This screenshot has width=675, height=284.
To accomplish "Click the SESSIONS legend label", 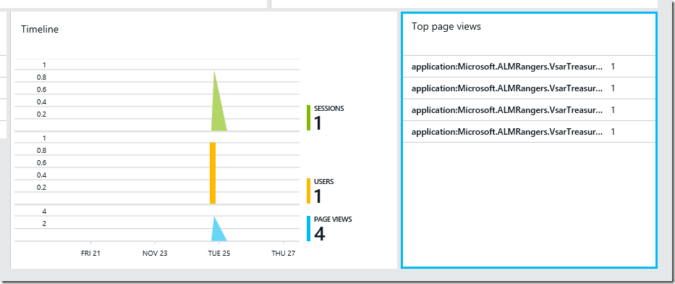I will [x=329, y=109].
